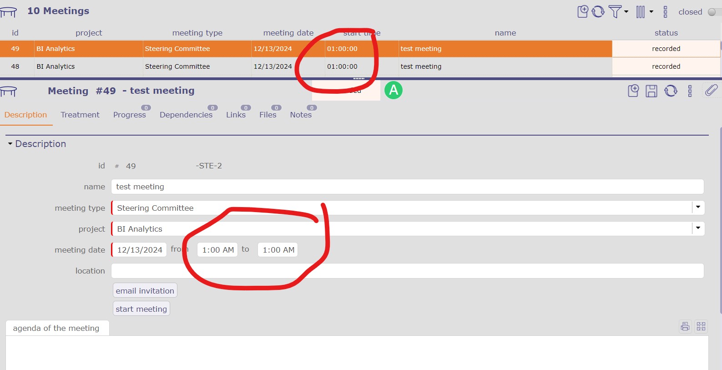Click the paperclip attachment icon
The width and height of the screenshot is (722, 370).
tap(711, 91)
